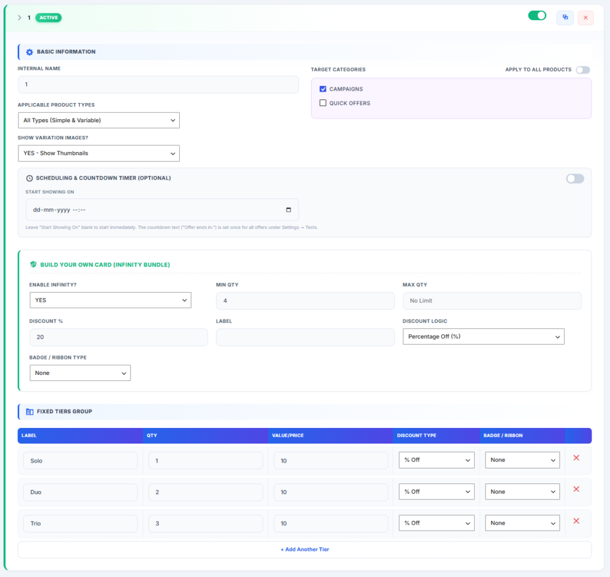Click the duplicate offer icon
This screenshot has height=577, width=610.
[x=565, y=17]
